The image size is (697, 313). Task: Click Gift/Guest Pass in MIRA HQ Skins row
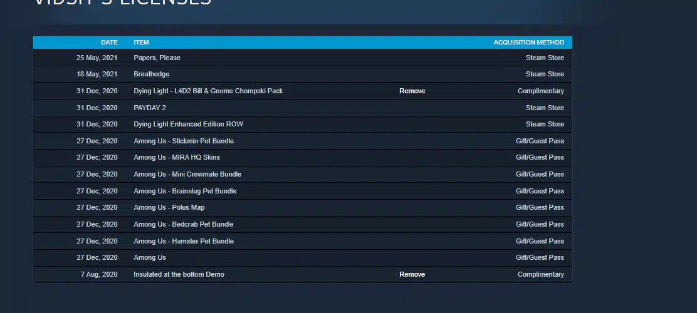pos(540,158)
